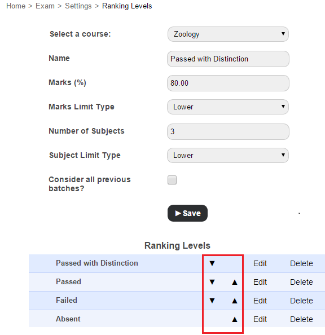Open Settings from the breadcrumb

(78, 6)
